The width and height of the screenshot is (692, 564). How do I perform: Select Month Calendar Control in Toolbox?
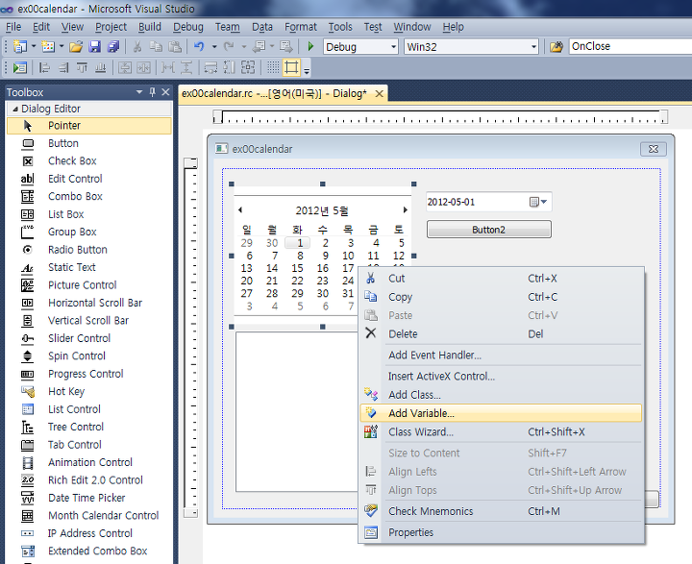(x=89, y=515)
